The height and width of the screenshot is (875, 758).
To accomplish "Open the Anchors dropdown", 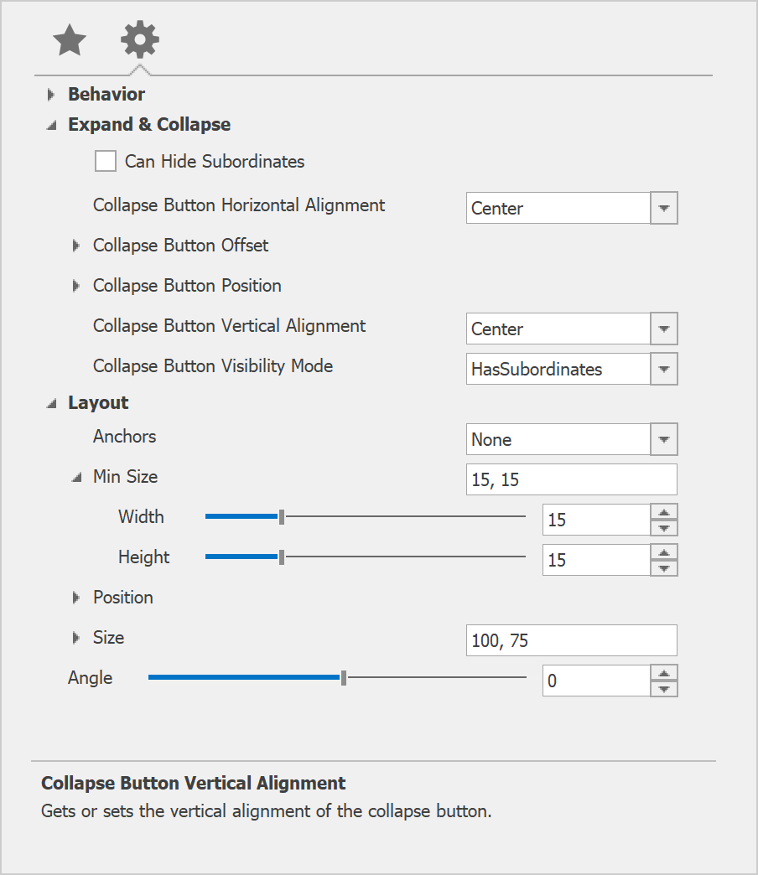I will [663, 439].
